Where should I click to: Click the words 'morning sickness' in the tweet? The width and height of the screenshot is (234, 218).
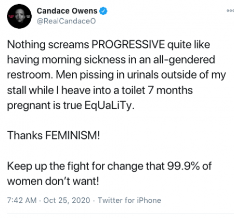84,60
